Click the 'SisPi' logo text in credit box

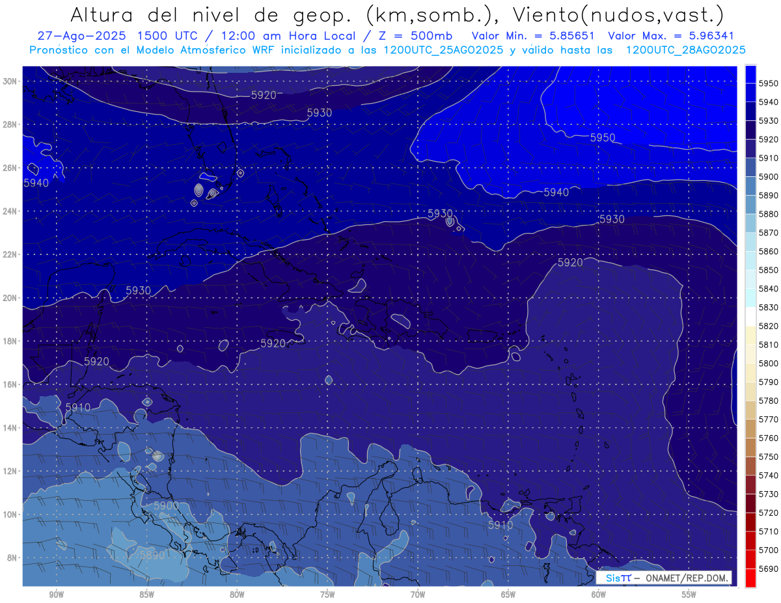618,578
